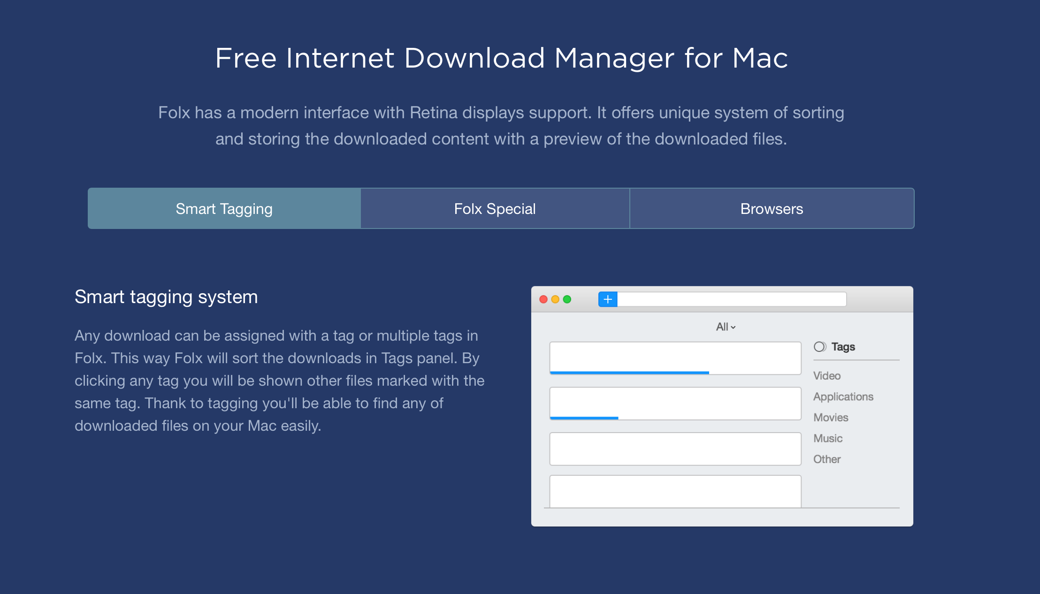Open the All filter dropdown
Screen dimensions: 1040x594
click(726, 327)
